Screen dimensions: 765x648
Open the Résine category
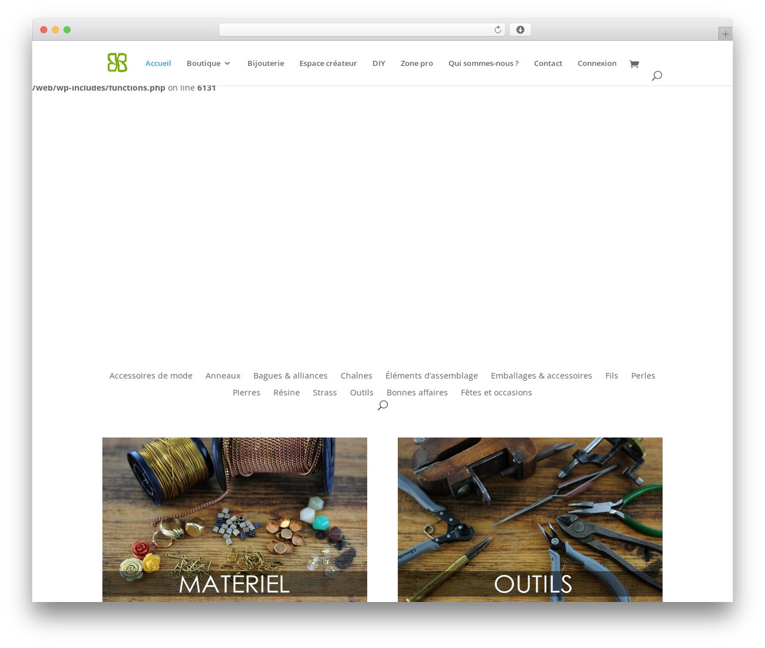click(286, 392)
